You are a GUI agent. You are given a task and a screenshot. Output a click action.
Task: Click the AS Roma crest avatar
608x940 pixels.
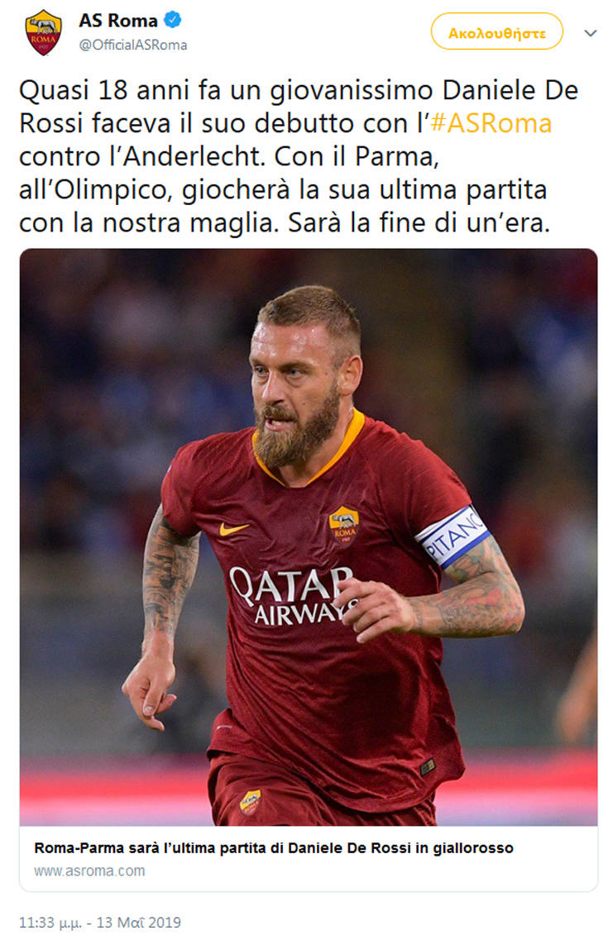(x=43, y=32)
